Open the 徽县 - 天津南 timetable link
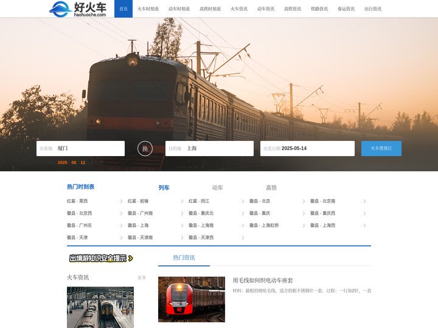Viewport: 438px width, 328px height. click(x=141, y=237)
